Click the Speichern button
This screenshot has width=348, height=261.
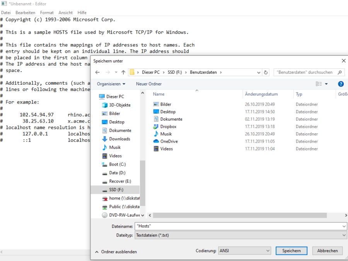[x=291, y=251]
